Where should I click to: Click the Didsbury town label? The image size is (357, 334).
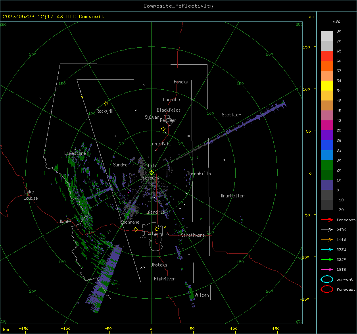pyautogui.click(x=150, y=178)
